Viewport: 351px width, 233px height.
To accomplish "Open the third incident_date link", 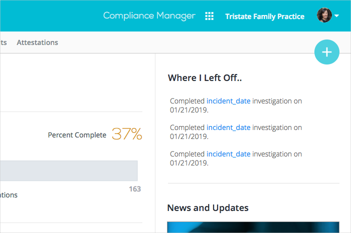I will click(228, 154).
